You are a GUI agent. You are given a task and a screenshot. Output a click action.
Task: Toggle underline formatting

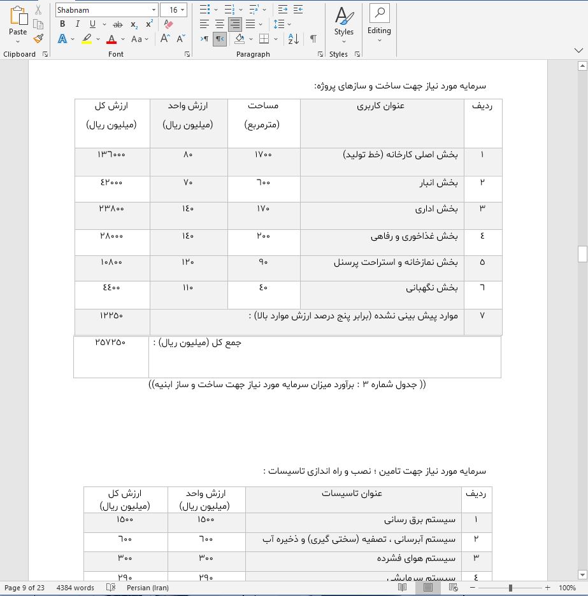click(x=92, y=24)
